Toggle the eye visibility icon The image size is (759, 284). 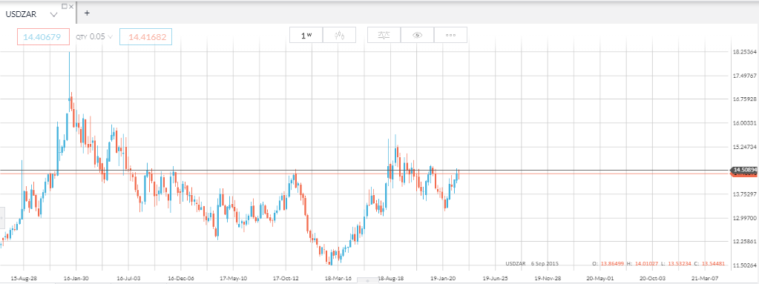[417, 35]
